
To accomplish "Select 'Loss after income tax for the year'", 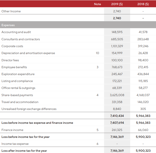I will click(24, 151).
